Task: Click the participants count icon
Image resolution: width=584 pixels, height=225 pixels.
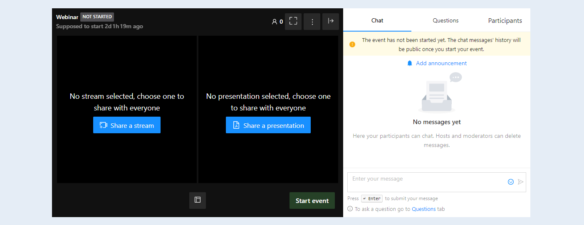Action: tap(274, 22)
